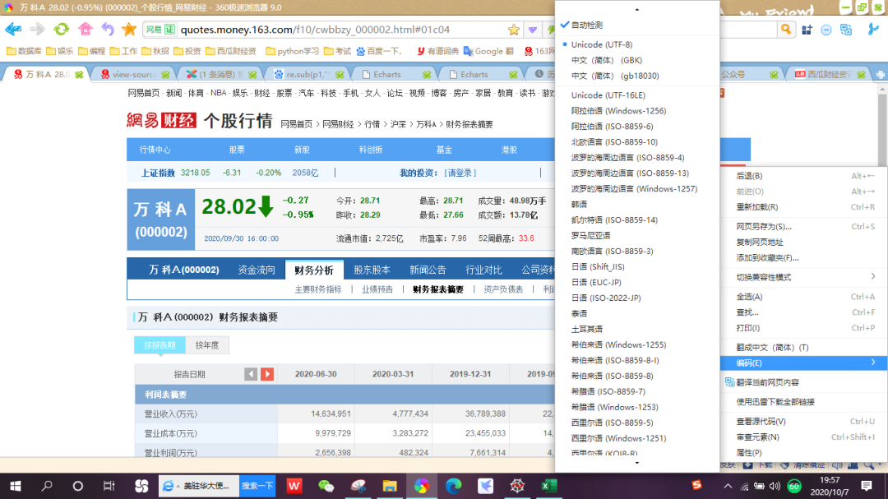888x499 pixels.
Task: Open 有道词典 bookmark
Action: [437, 51]
